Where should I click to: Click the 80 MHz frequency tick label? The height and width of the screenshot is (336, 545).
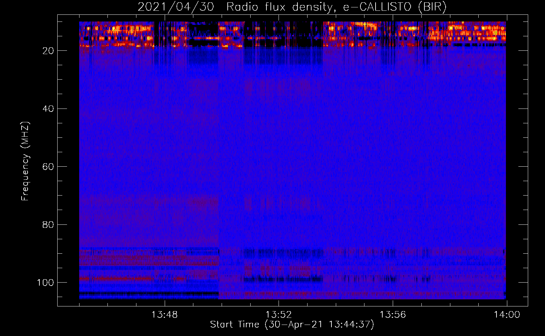click(48, 224)
